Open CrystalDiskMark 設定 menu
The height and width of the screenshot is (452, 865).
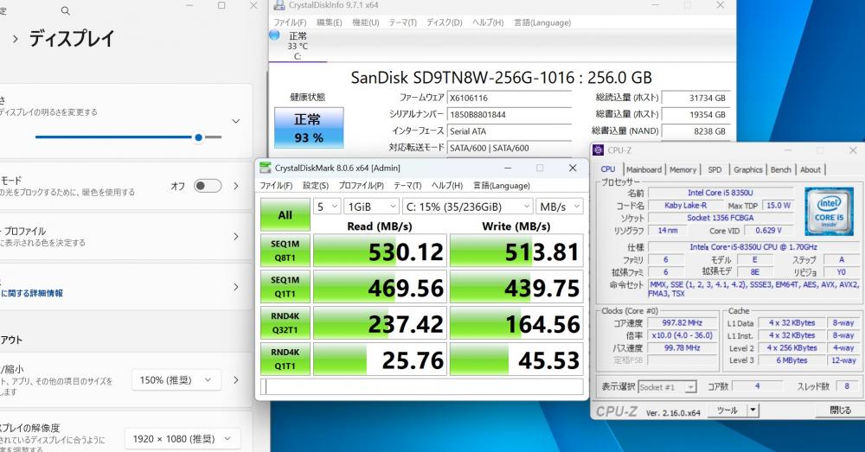pyautogui.click(x=316, y=186)
